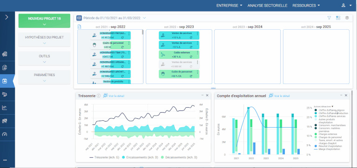Toggle the Trésorerie (éch. G) legend series
This screenshot has height=168, width=357.
tap(105, 157)
